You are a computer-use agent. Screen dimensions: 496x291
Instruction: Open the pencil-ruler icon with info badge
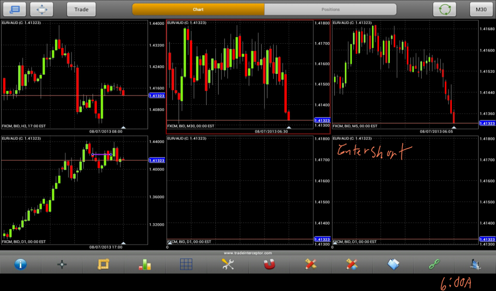352,264
